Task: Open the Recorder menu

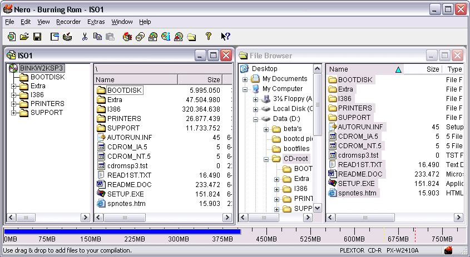Action: click(68, 22)
